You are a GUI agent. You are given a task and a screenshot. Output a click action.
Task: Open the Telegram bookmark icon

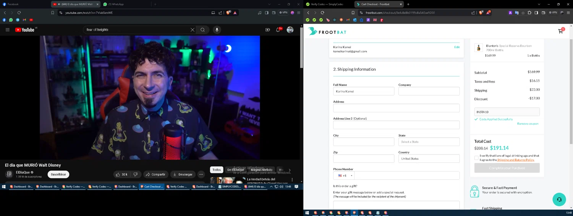[18, 20]
